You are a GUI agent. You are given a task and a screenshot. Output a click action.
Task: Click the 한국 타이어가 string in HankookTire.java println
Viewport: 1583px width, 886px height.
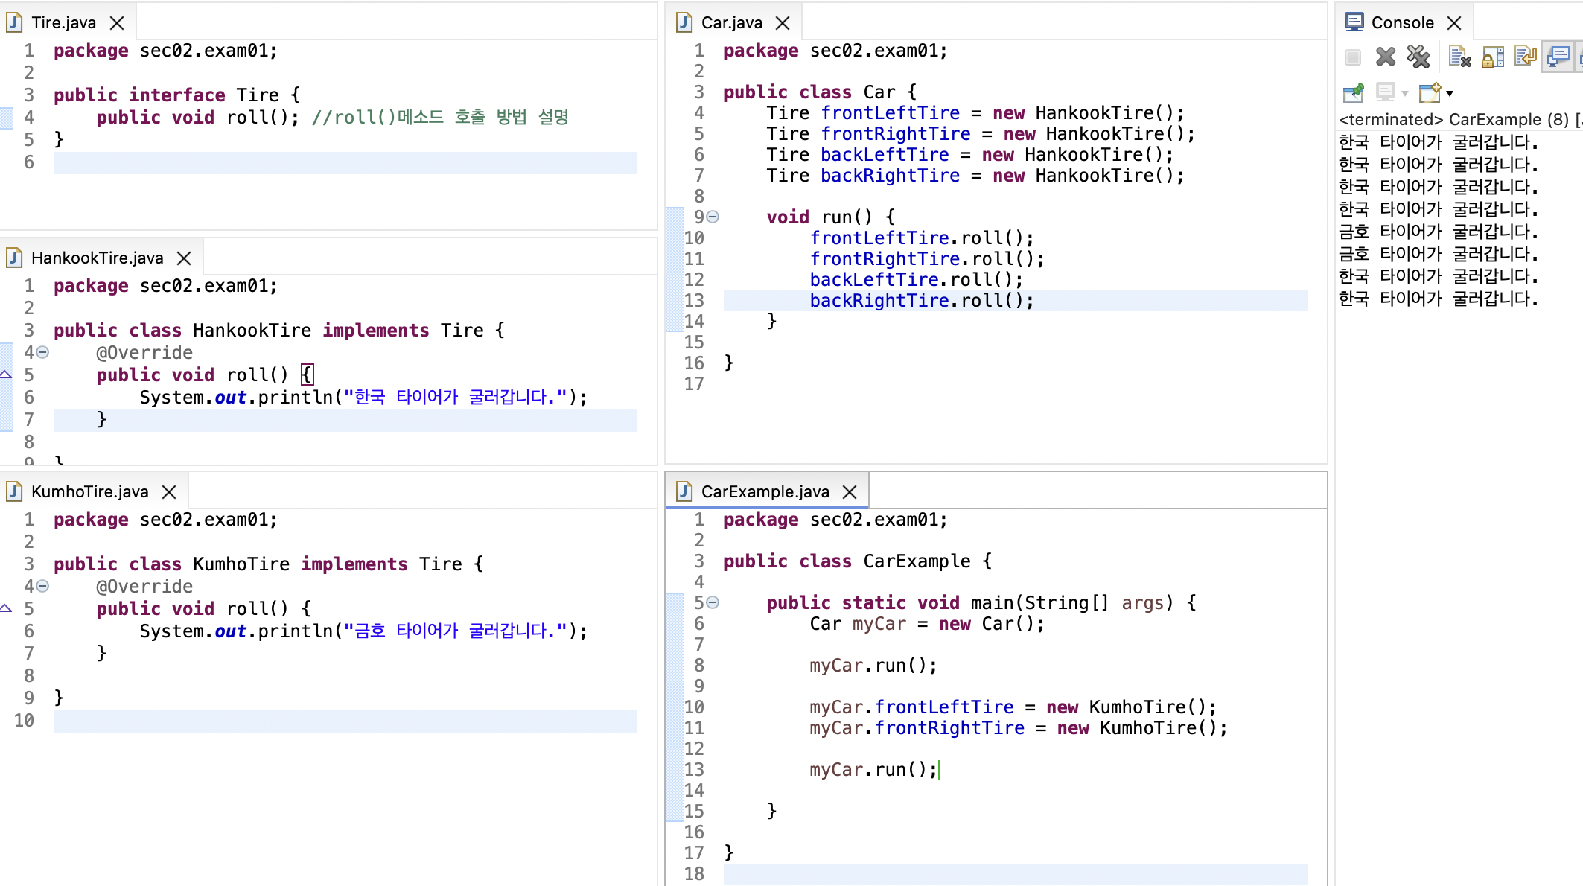coord(455,397)
